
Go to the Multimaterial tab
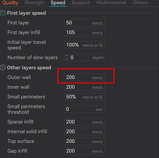click(x=111, y=3)
